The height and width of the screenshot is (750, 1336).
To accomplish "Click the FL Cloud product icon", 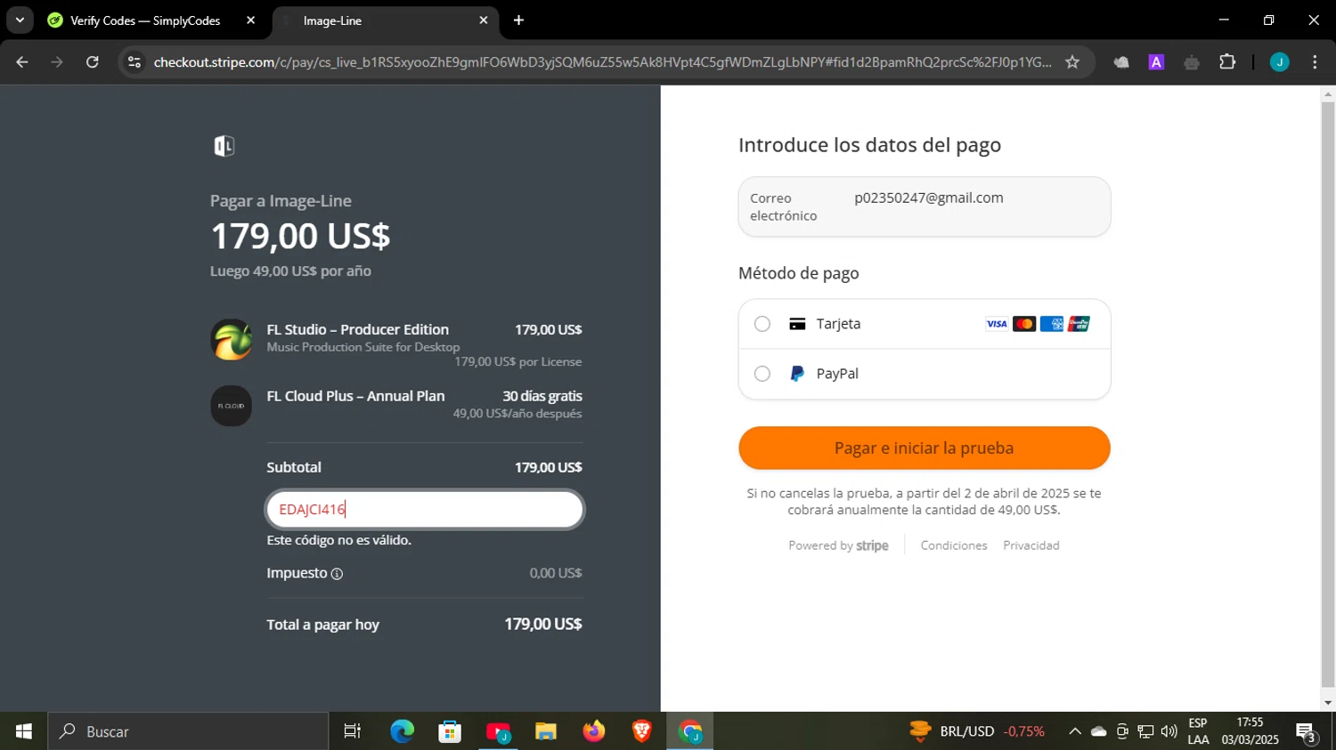I will [x=232, y=406].
